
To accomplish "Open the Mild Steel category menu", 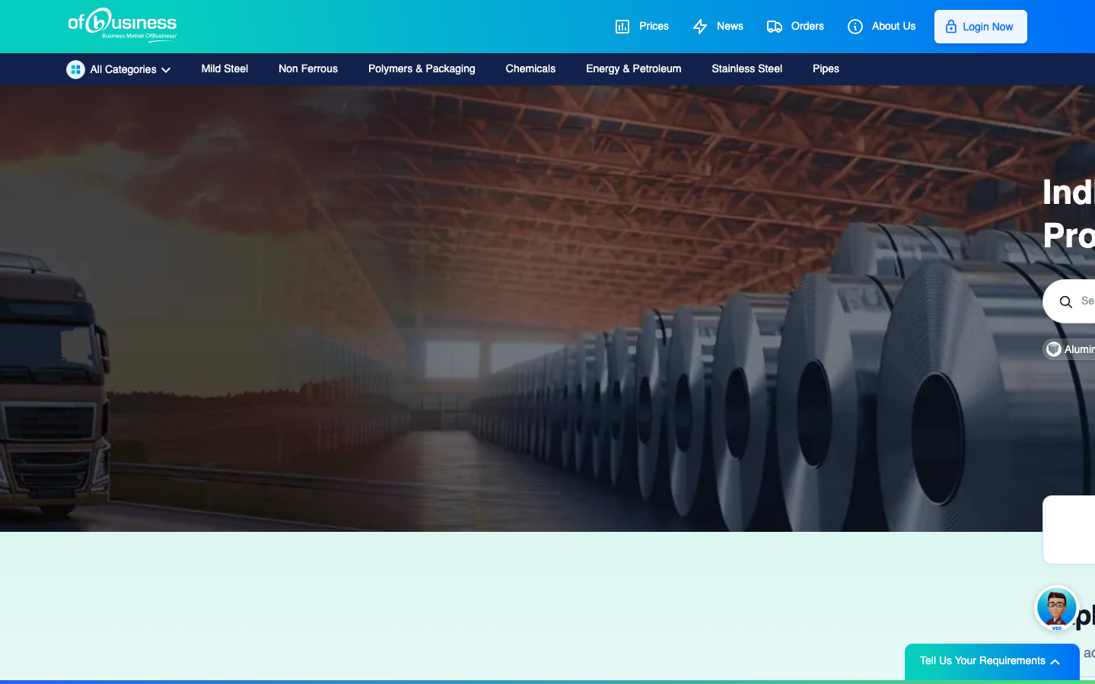I will pos(224,68).
